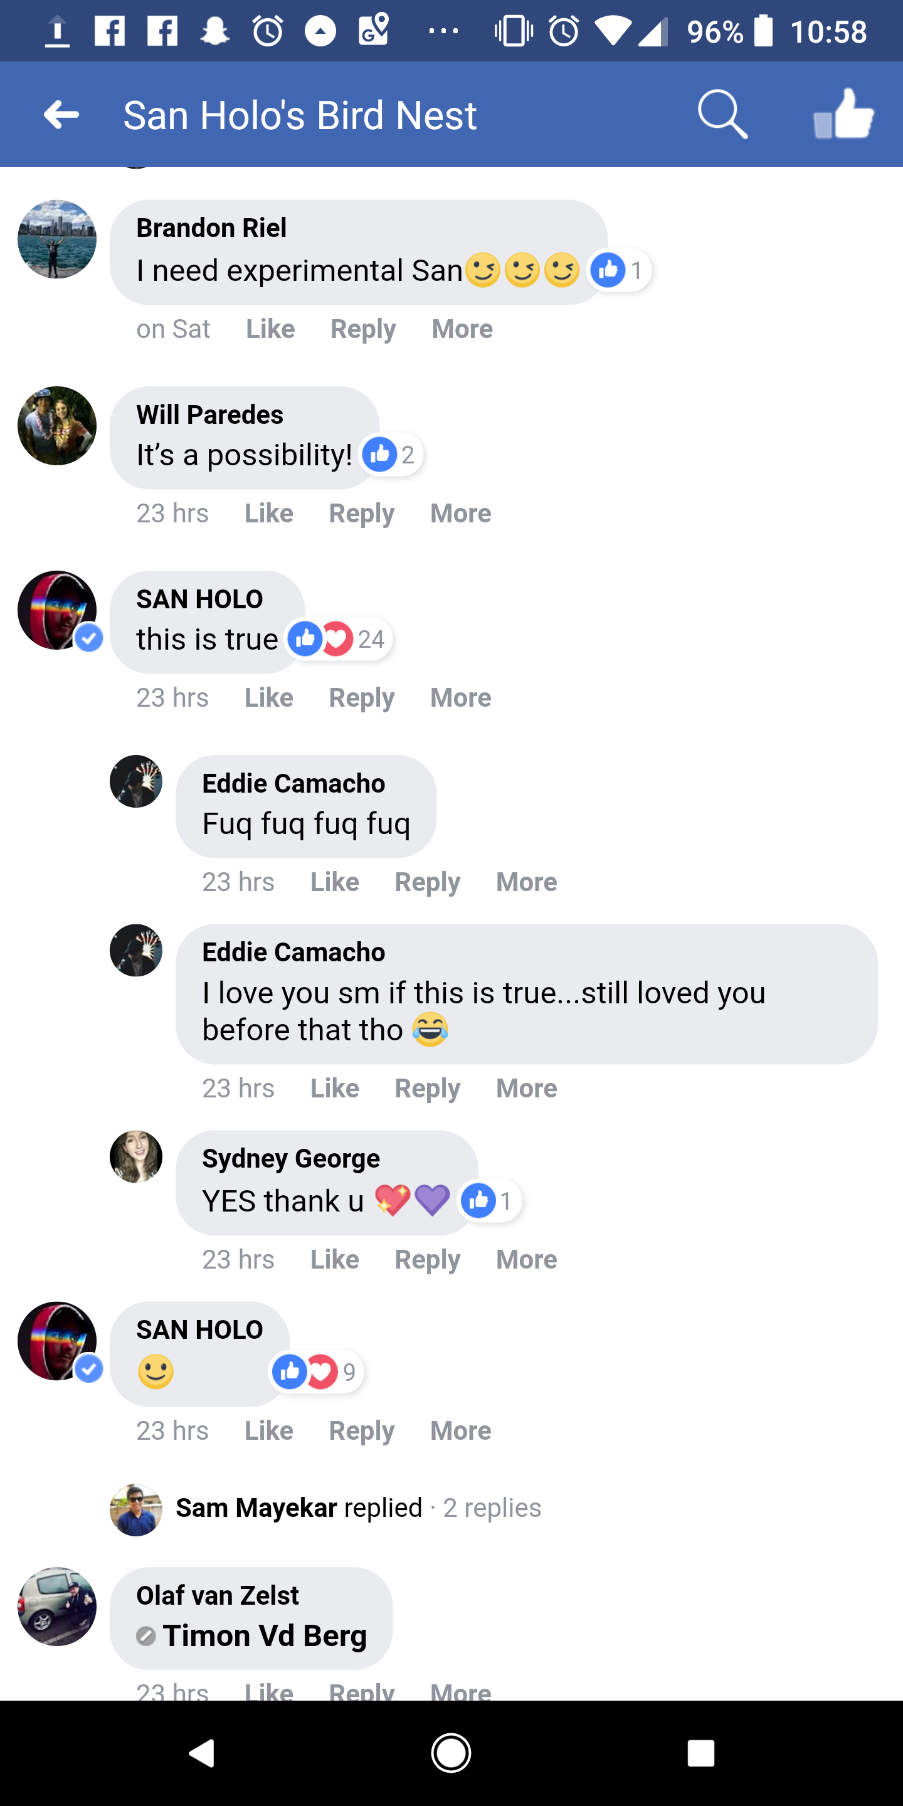Tap the thumbs-up page like icon
This screenshot has height=1806, width=903.
coord(843,114)
